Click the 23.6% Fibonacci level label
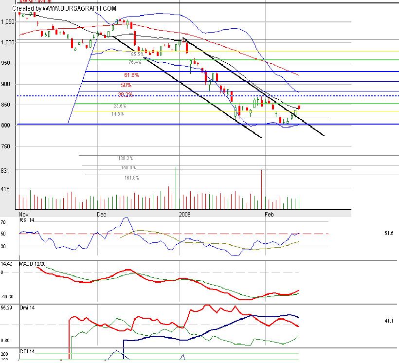The image size is (399, 363). click(x=120, y=106)
